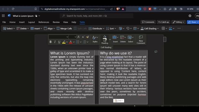Screen dimensions: 199x112
Task: Click New Comment in the floating toolbar
Action: tap(141, 40)
